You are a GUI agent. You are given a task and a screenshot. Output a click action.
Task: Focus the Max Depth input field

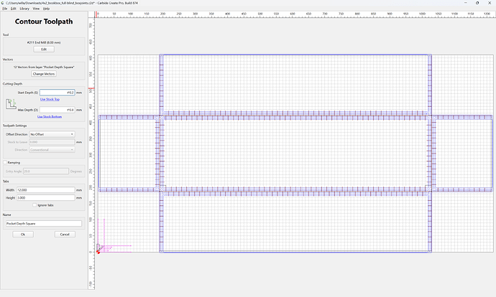58,110
